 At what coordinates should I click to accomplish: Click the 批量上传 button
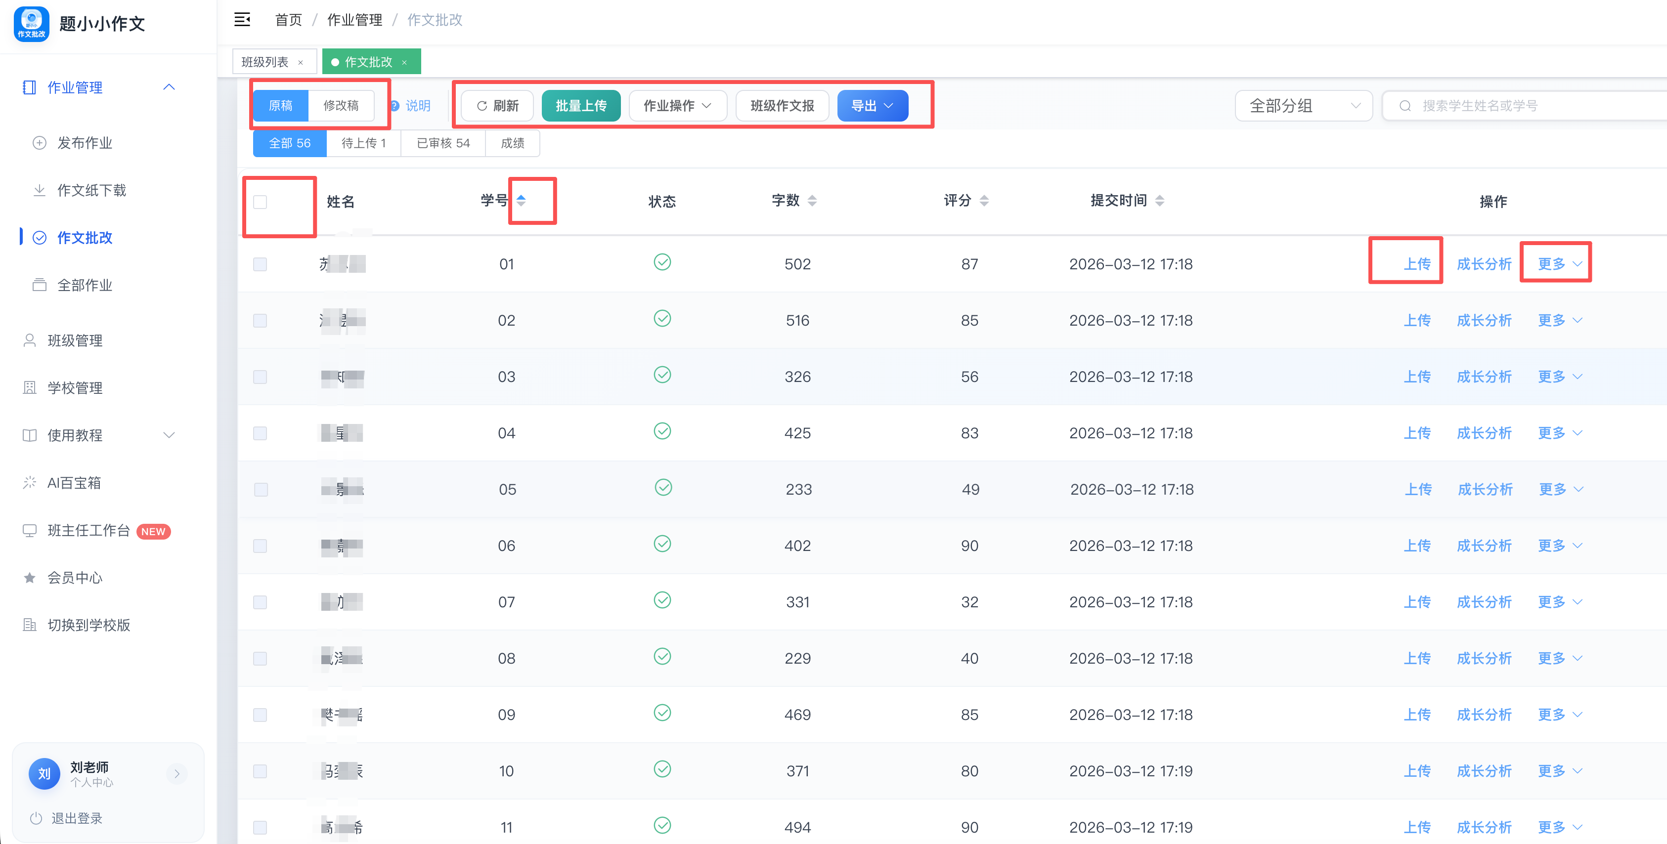coord(581,105)
